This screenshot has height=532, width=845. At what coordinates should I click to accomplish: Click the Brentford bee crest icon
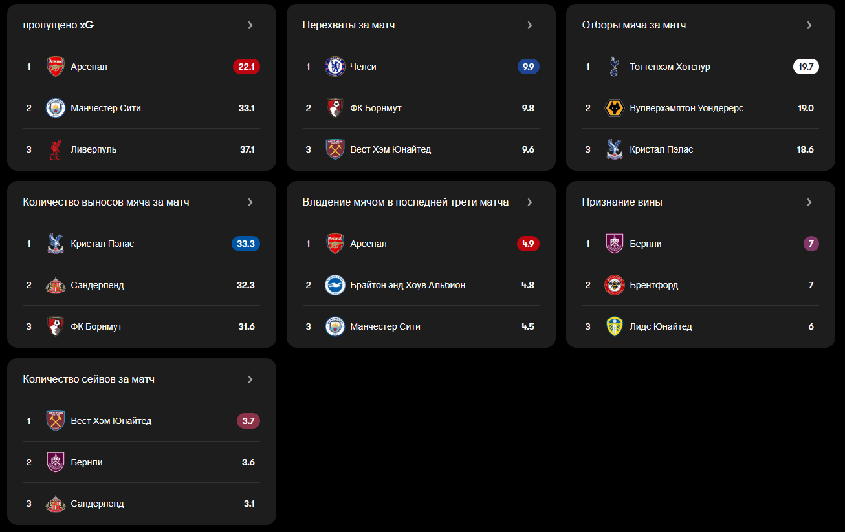tap(615, 285)
